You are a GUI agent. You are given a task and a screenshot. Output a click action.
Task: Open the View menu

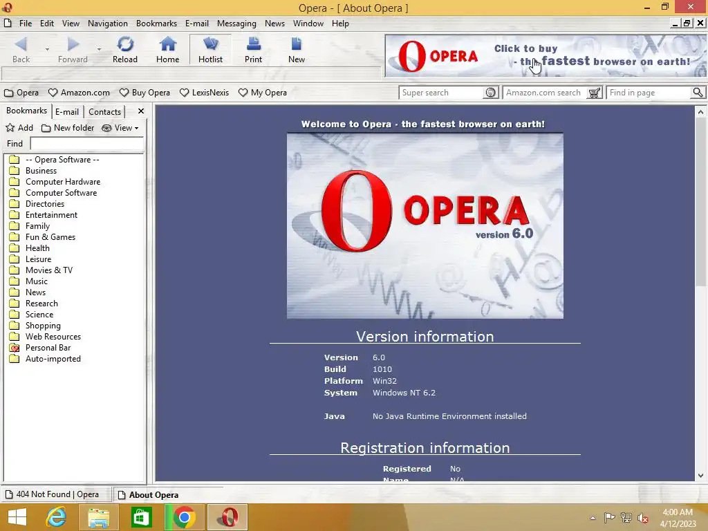click(x=71, y=24)
